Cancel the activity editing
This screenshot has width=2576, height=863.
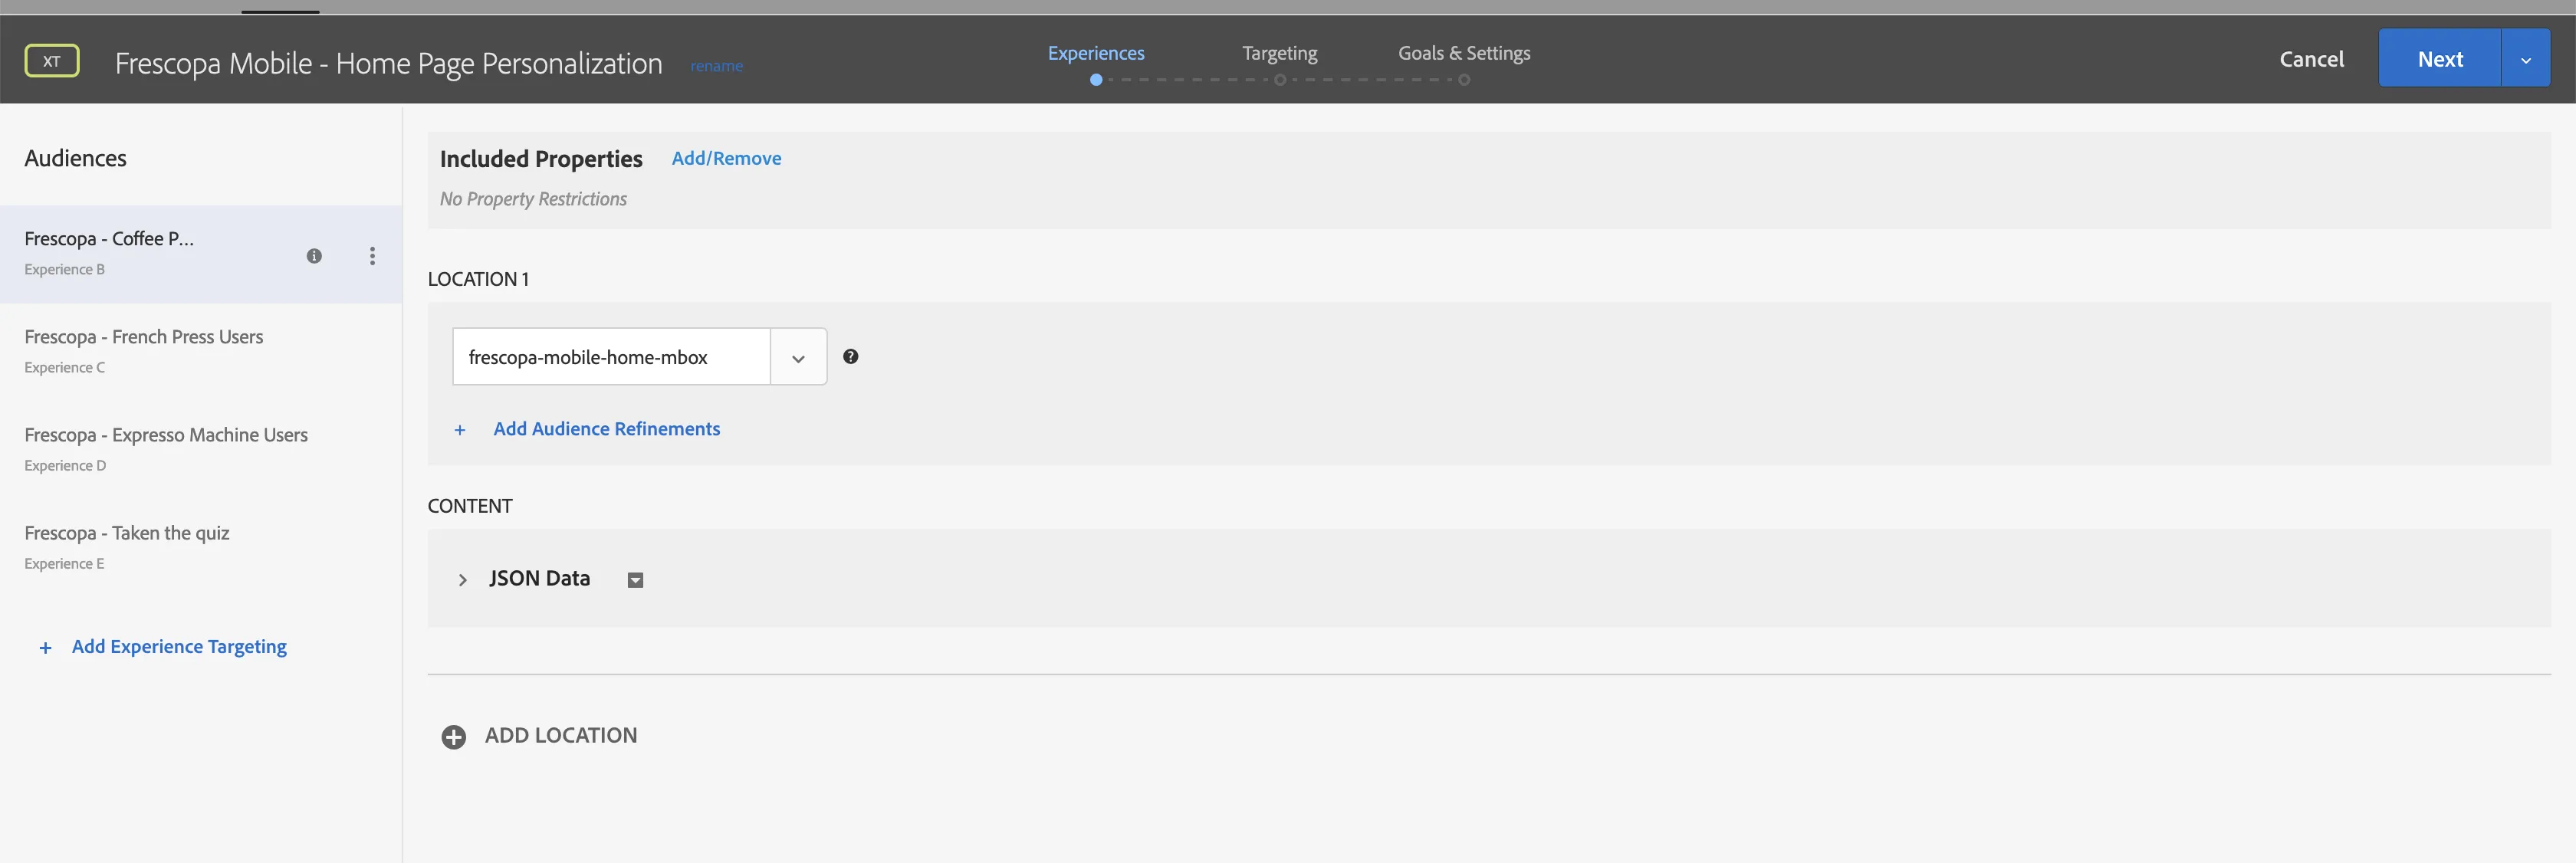(2311, 59)
